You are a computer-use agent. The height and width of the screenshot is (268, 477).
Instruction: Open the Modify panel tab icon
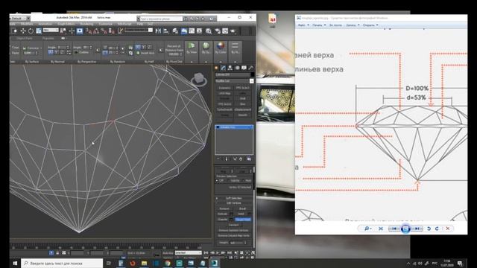224,68
